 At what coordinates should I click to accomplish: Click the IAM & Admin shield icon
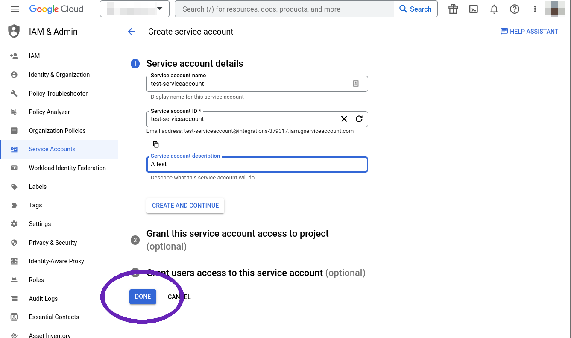[14, 31]
